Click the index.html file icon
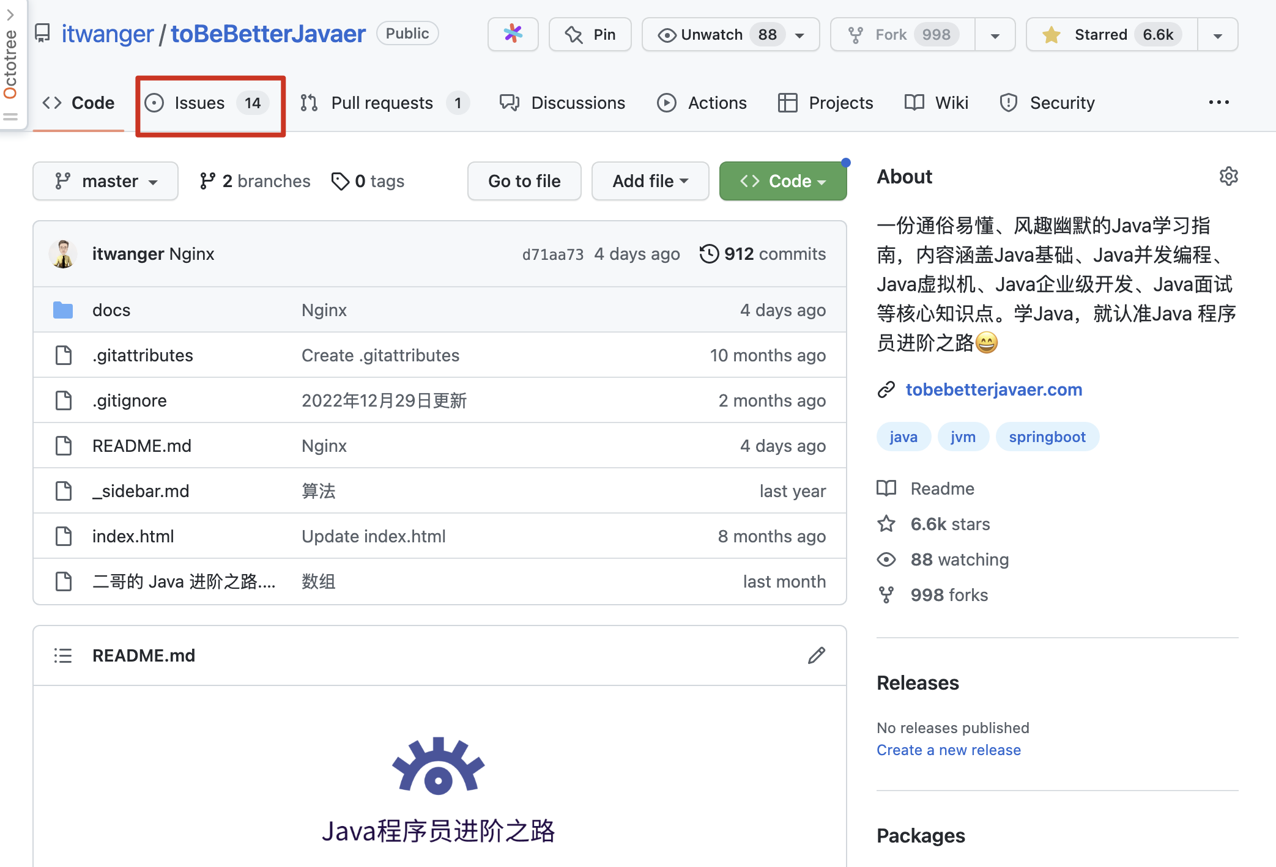Screen dimensions: 1276x867 click(64, 536)
